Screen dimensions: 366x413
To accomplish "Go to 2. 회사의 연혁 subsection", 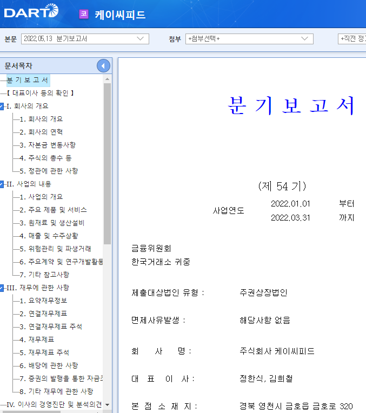I will (x=41, y=132).
